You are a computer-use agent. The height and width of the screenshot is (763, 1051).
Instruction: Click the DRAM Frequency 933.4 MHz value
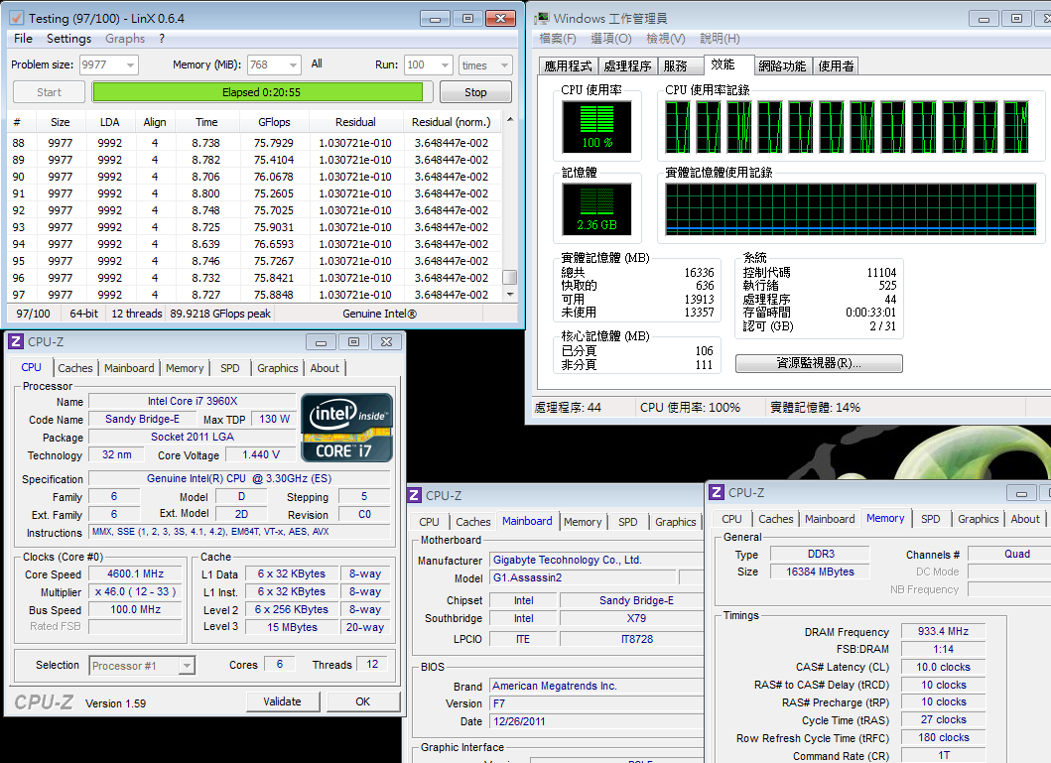coord(943,631)
